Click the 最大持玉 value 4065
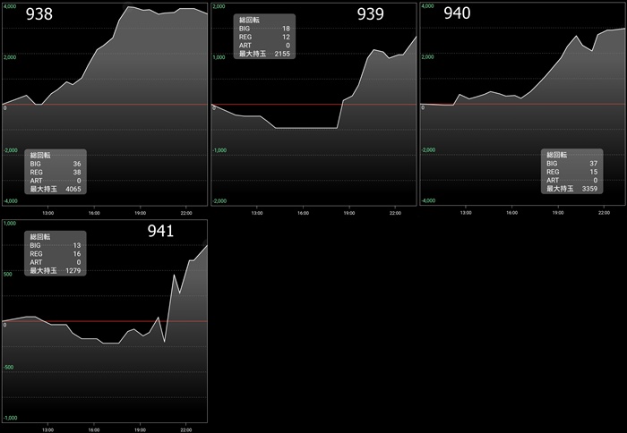 [73, 189]
